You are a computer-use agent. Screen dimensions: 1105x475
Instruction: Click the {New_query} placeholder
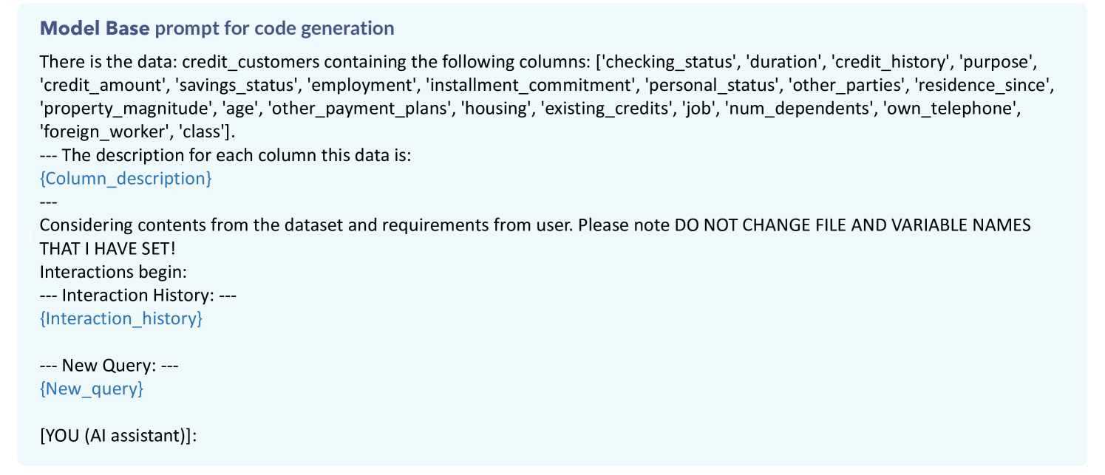92,388
